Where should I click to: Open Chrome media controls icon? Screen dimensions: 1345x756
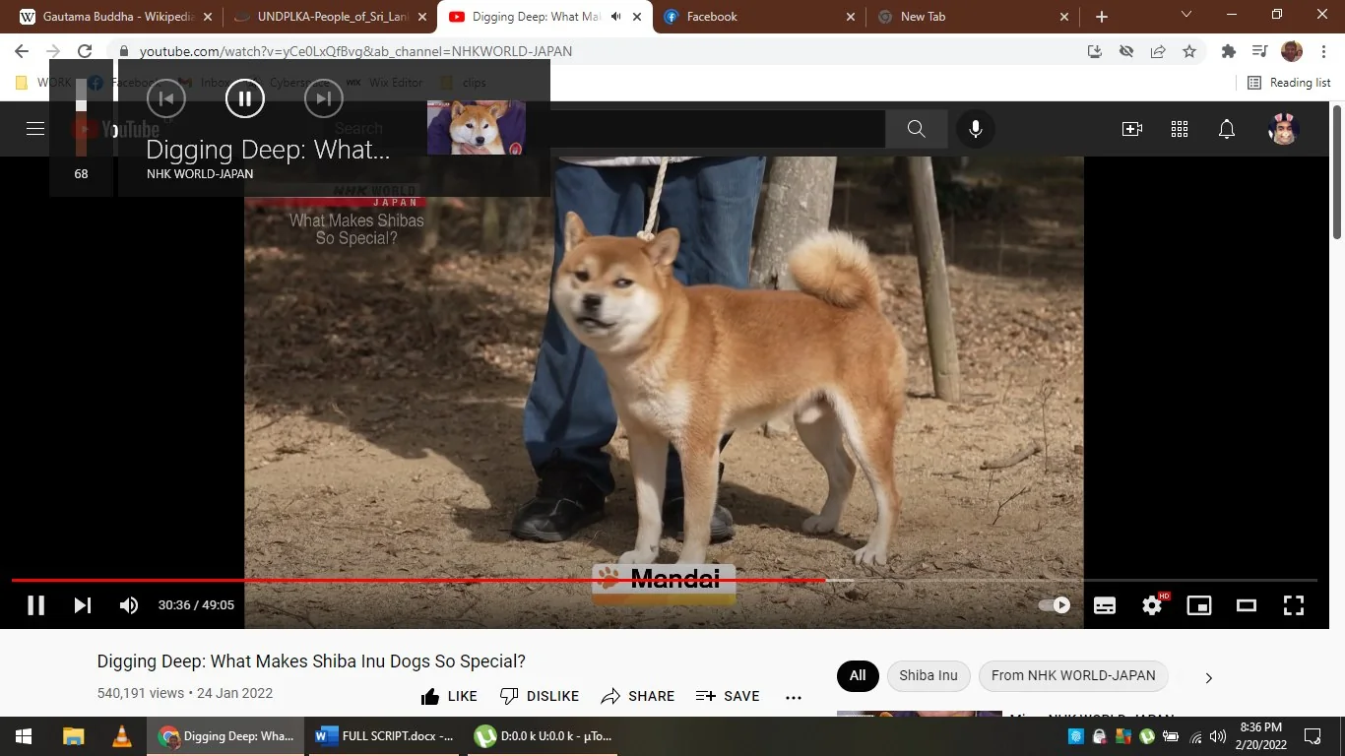coord(1259,51)
